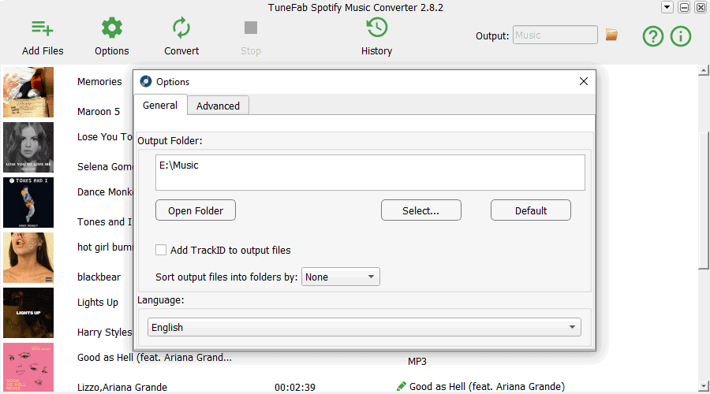Click the Stop square icon
Viewport: 710px width, 394px height.
point(250,28)
